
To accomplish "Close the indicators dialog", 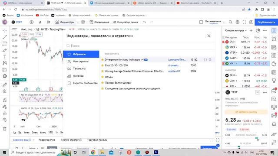I will (209, 36).
